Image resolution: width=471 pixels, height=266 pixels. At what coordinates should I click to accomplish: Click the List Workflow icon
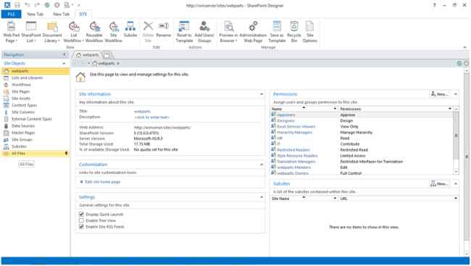[x=74, y=26]
